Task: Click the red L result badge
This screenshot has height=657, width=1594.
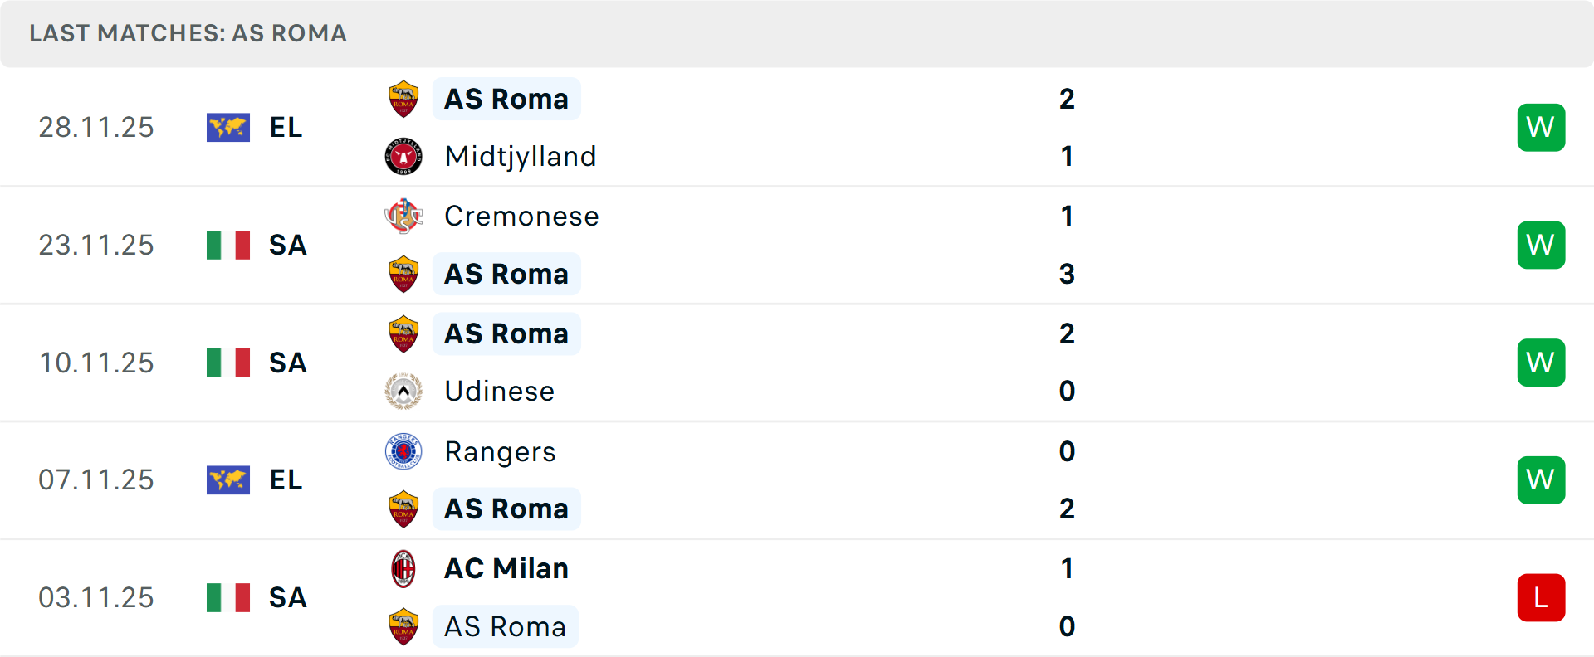Action: pyautogui.click(x=1541, y=598)
